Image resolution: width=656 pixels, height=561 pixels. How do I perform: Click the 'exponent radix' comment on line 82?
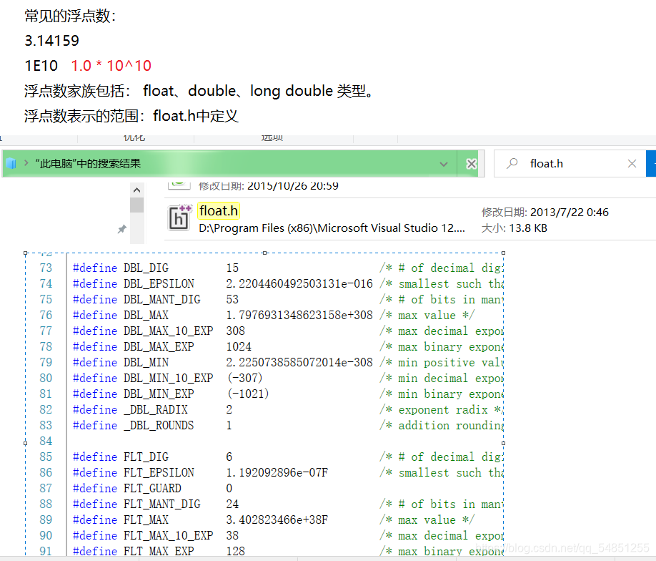tap(443, 409)
